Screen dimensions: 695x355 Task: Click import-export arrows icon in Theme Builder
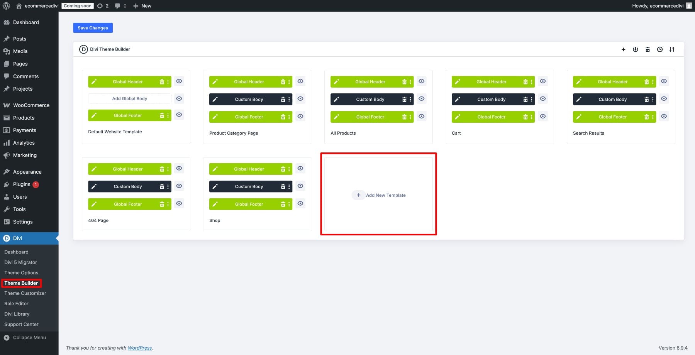(x=672, y=49)
